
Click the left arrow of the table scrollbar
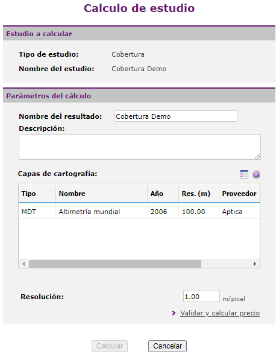[24, 264]
